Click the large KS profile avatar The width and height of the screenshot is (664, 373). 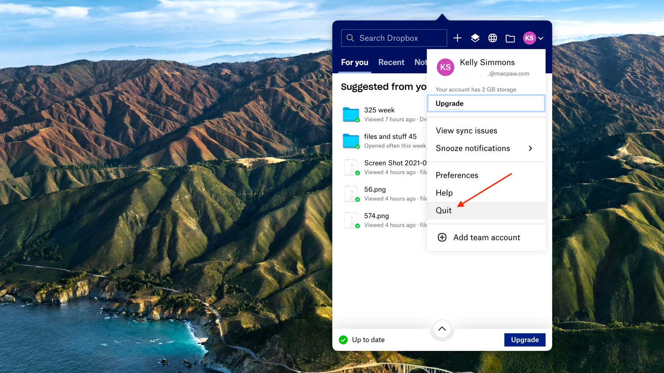click(x=445, y=67)
